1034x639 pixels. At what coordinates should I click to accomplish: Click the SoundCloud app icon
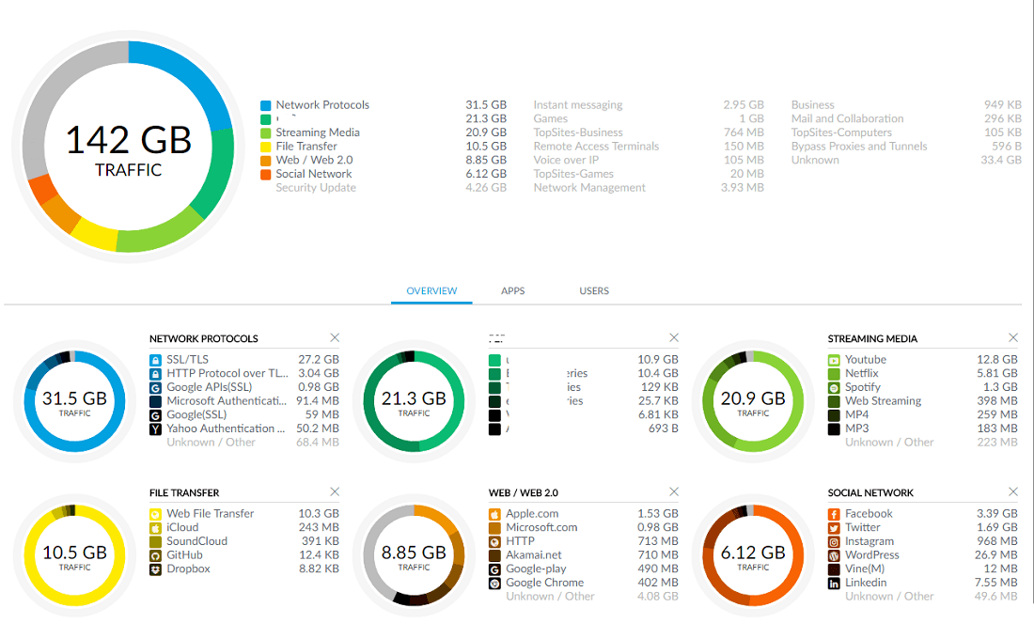pyautogui.click(x=155, y=542)
